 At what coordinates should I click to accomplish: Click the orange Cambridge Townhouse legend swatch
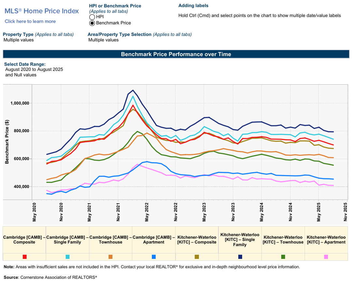tap(110, 257)
